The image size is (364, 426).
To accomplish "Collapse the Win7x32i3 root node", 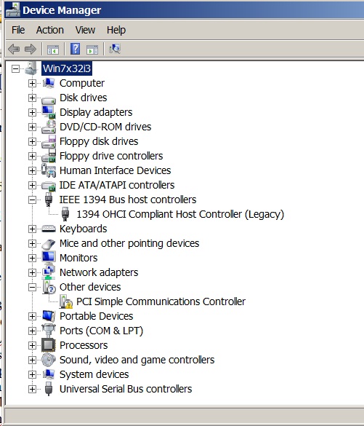I will pos(15,68).
